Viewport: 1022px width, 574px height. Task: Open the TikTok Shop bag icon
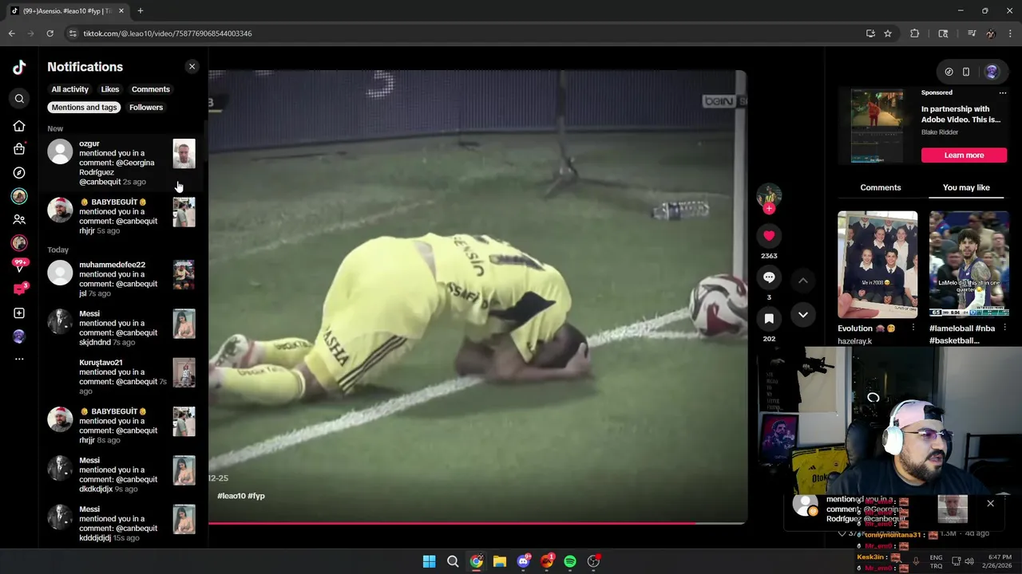[19, 149]
